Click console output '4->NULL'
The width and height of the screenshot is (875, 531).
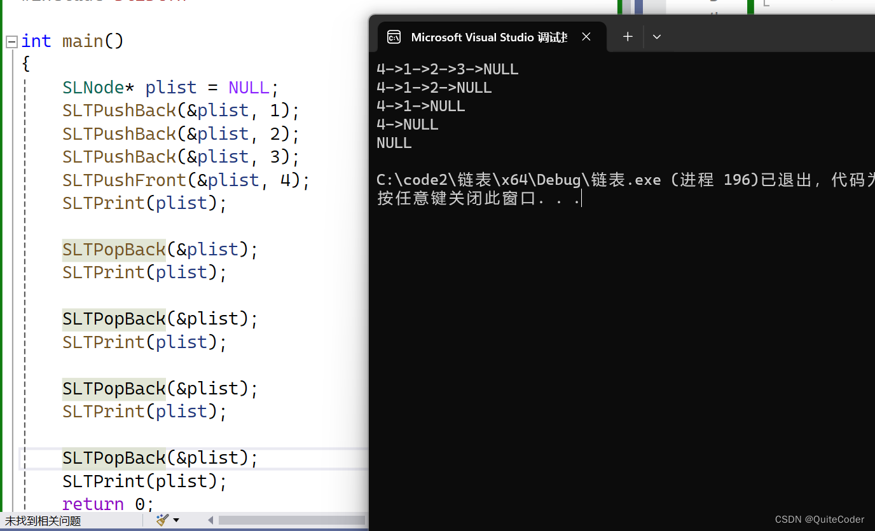(x=408, y=124)
